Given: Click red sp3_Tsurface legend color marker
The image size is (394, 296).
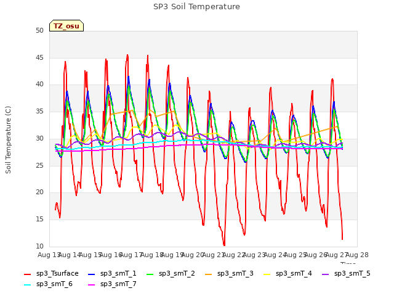Looking at the screenshot, I should click(27, 274).
